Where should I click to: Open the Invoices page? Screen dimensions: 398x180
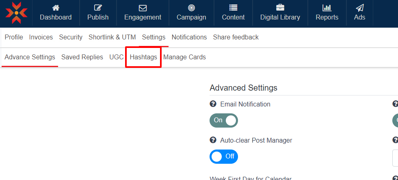coord(41,37)
